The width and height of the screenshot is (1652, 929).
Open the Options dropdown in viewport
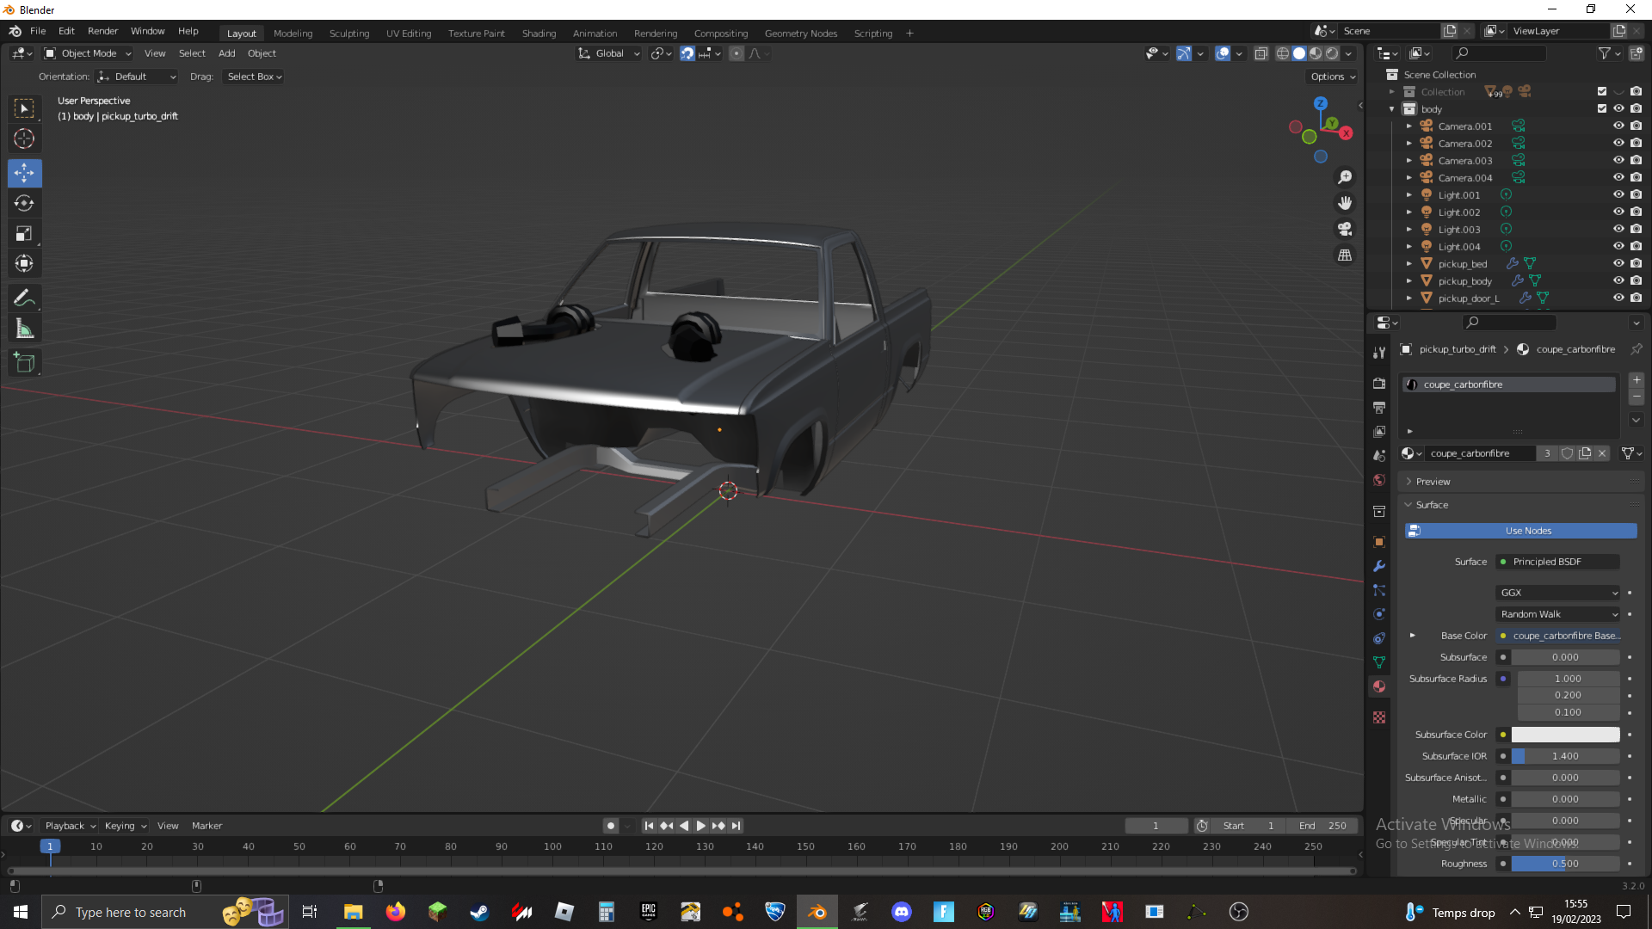1333,77
